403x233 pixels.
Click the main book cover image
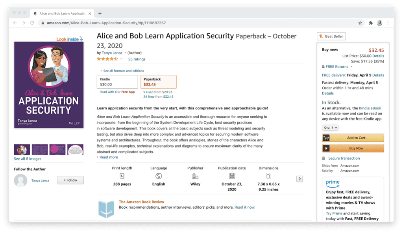coord(49,85)
